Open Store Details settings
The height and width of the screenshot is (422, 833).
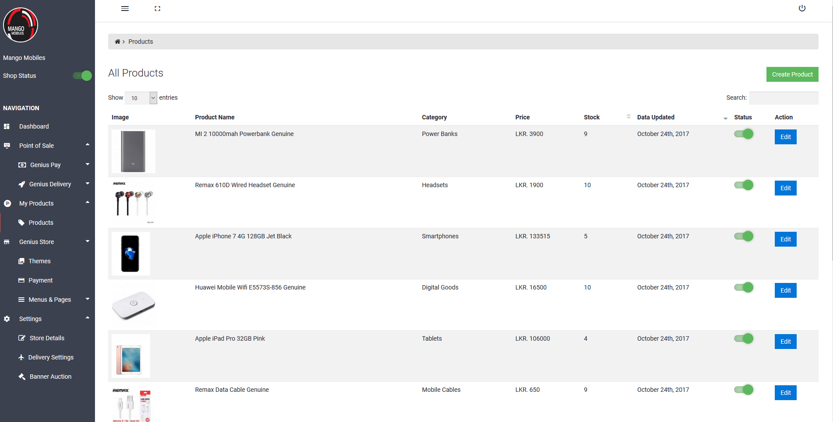[x=47, y=338]
